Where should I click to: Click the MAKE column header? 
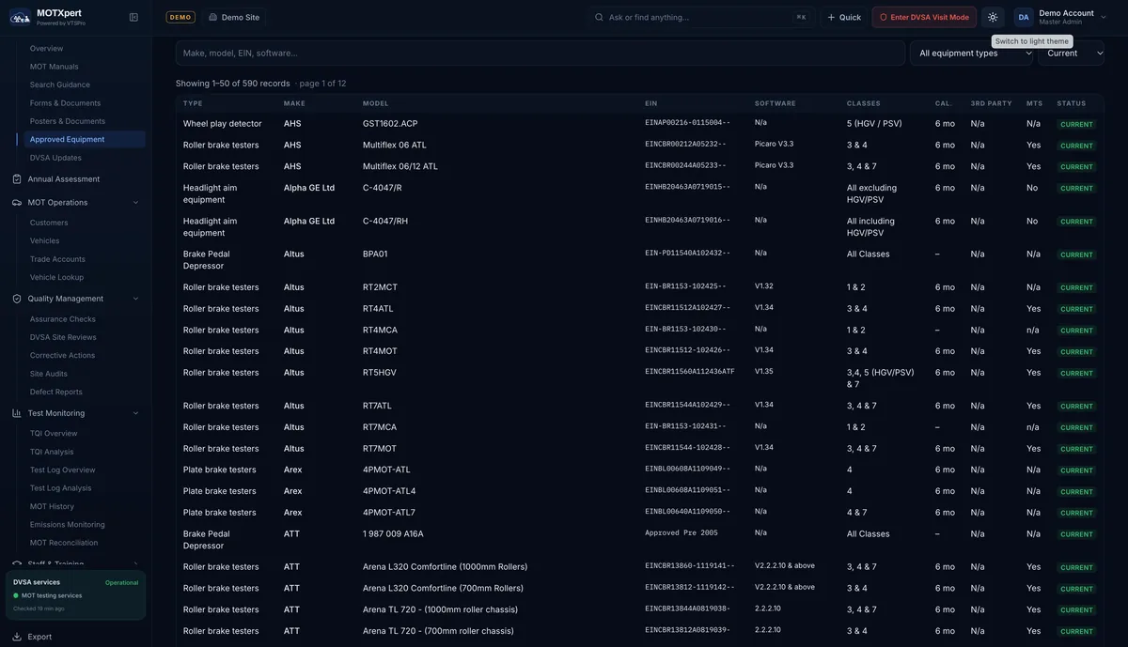tap(294, 103)
